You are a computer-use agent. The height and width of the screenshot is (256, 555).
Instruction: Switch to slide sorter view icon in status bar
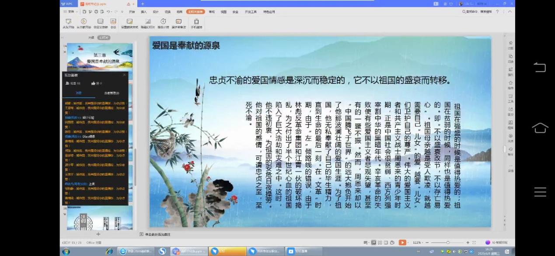(x=380, y=242)
